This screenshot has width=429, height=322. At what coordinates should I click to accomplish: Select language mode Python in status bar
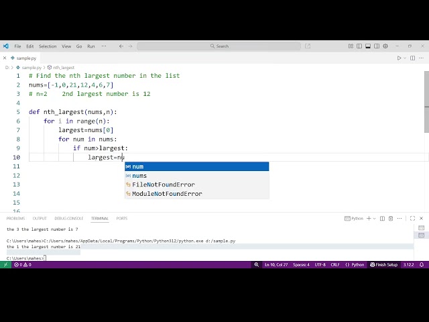tap(355, 264)
